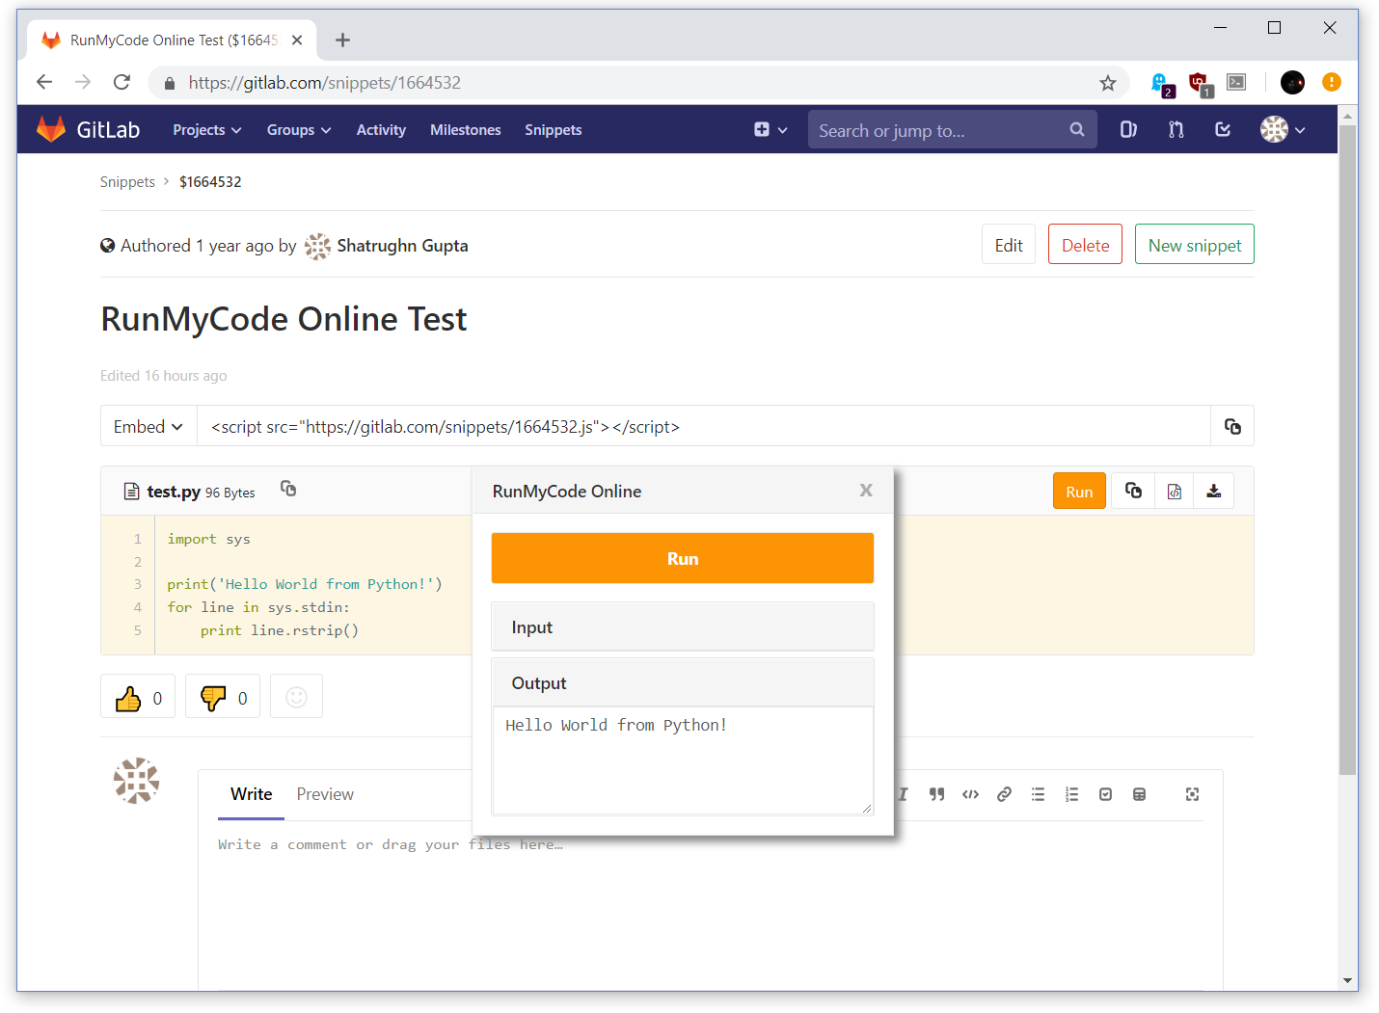
Task: Click the Snippets breadcrumb link
Action: click(127, 181)
